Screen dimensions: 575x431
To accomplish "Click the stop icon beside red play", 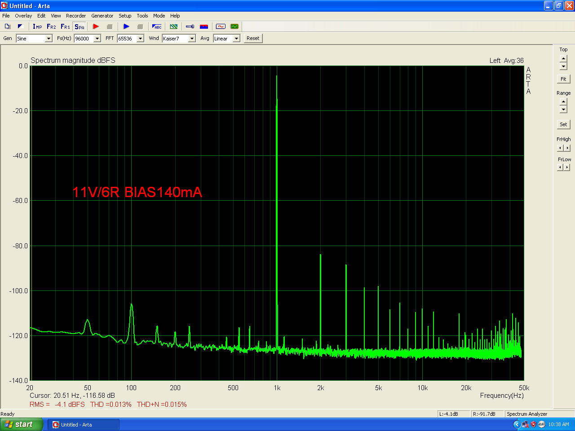I will click(109, 26).
